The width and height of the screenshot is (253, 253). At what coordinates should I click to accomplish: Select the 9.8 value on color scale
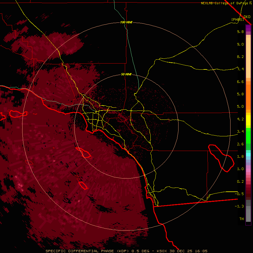coord(240,31)
